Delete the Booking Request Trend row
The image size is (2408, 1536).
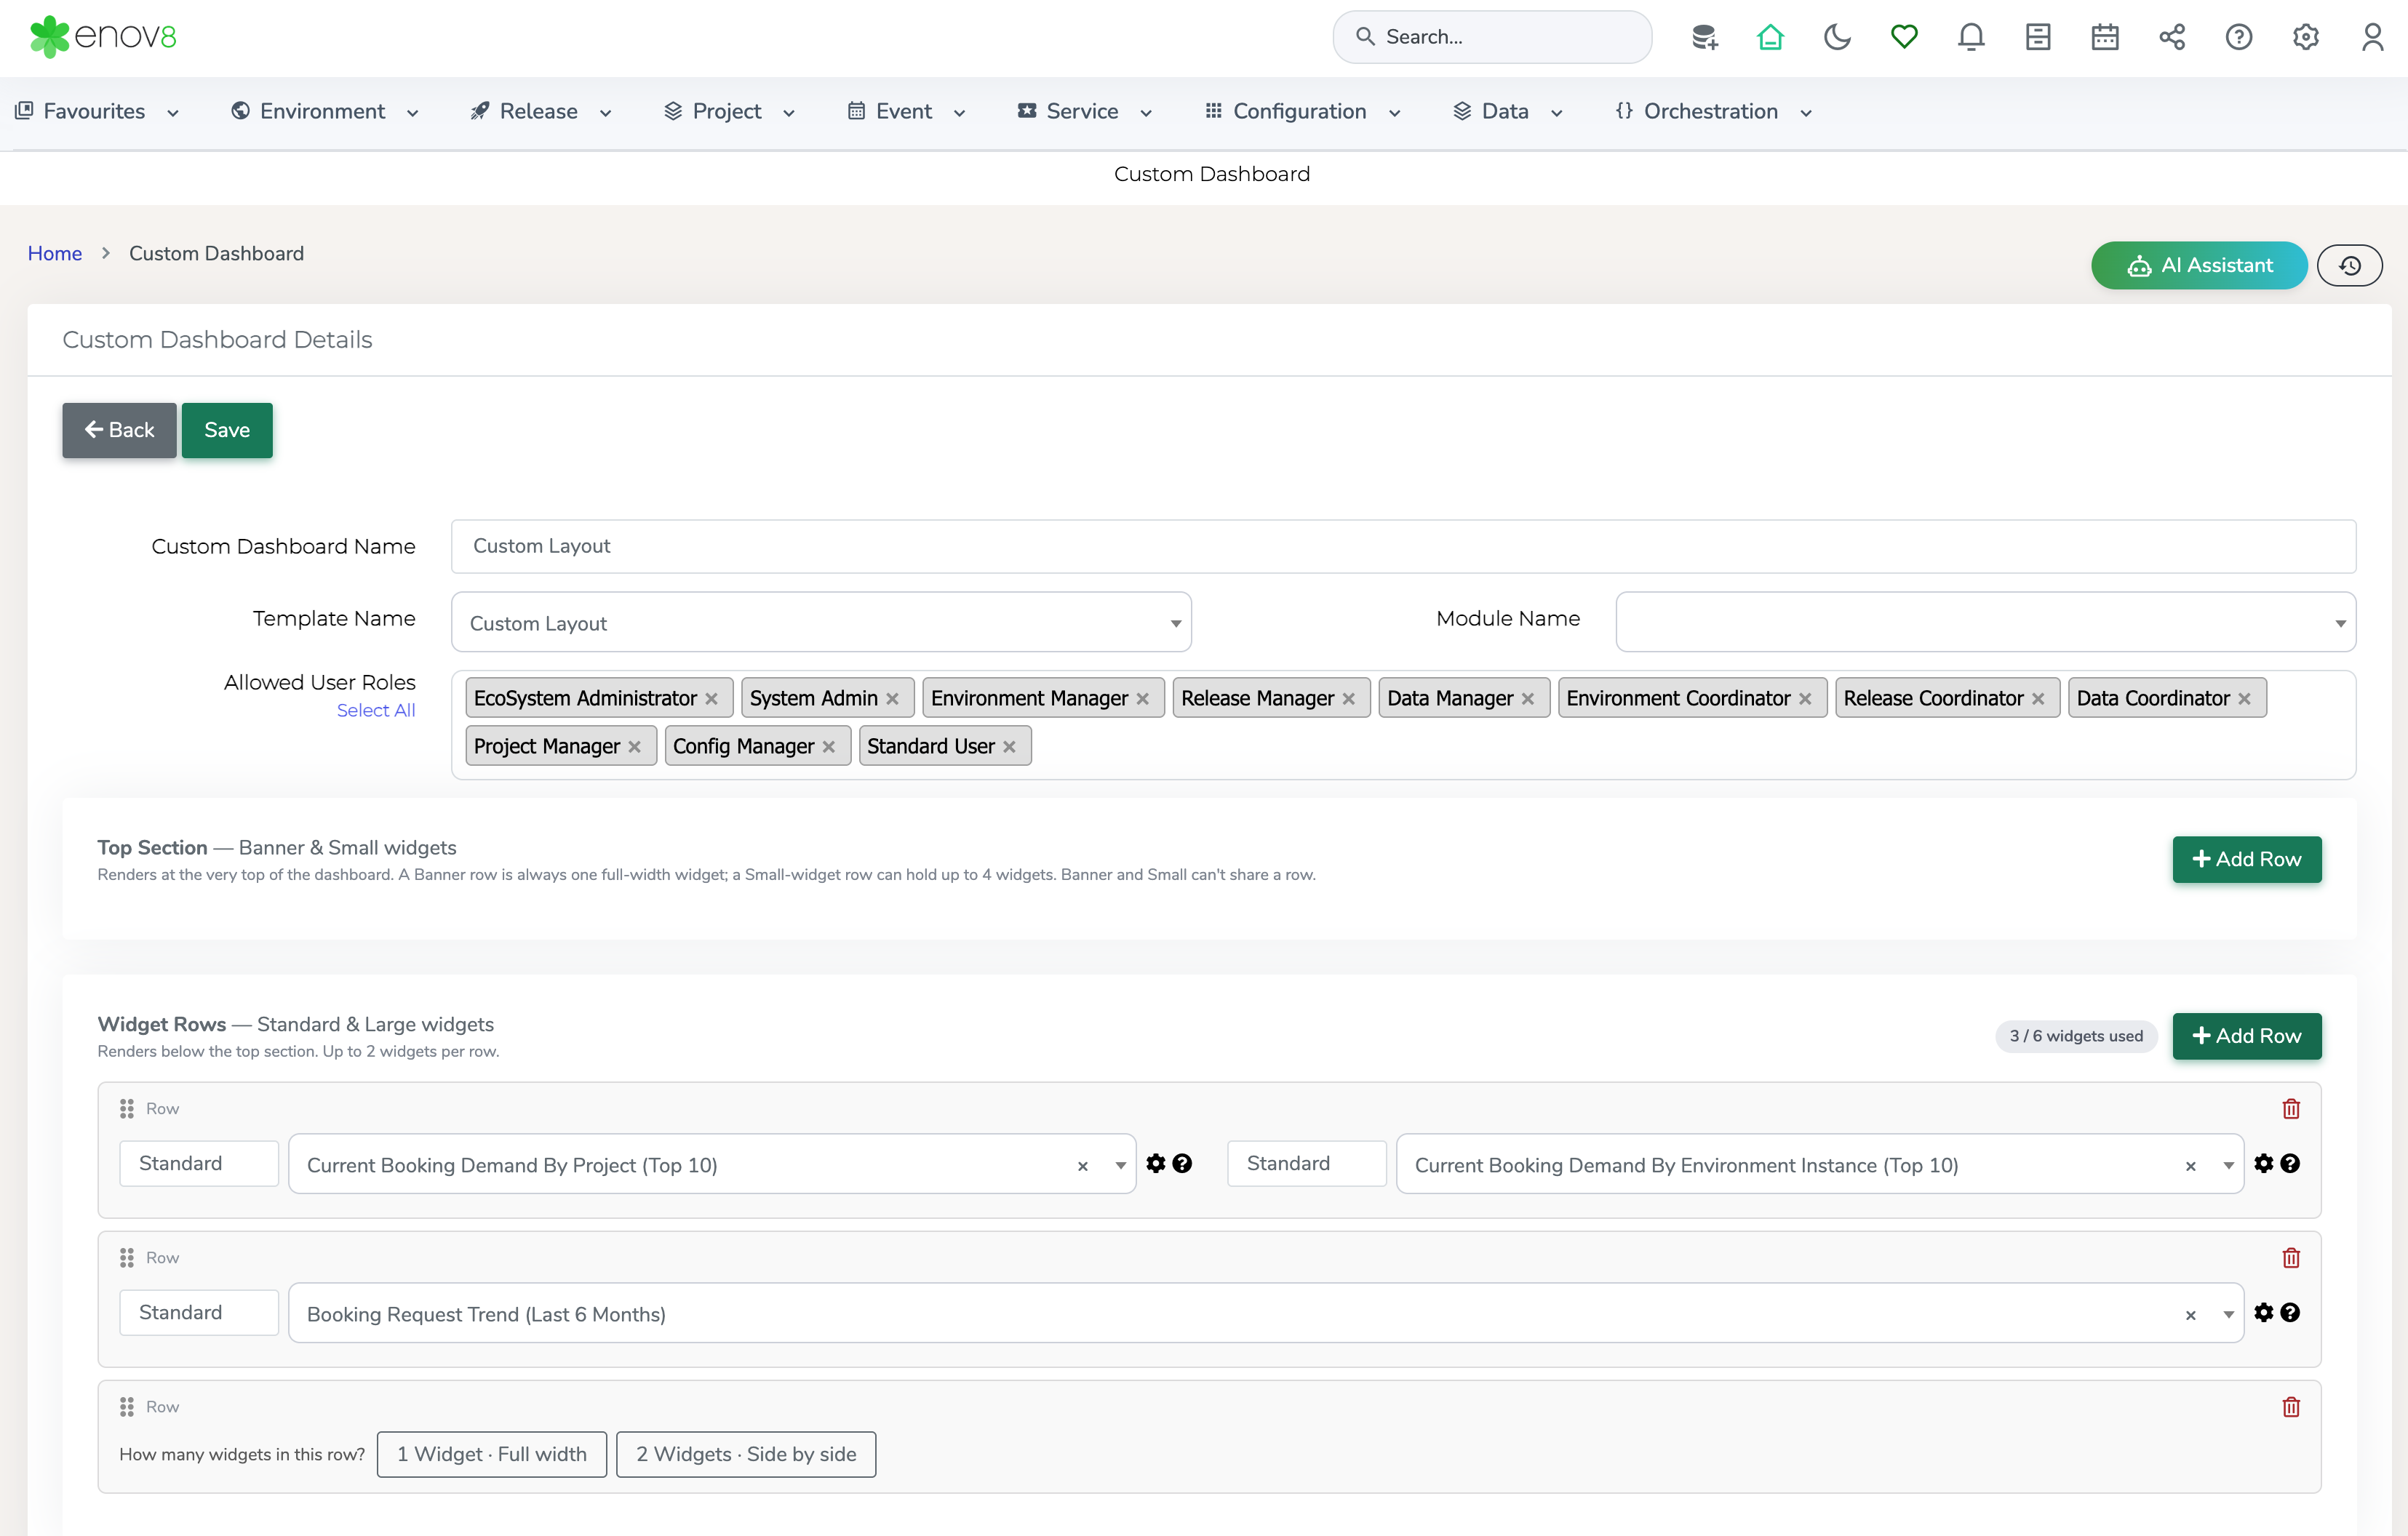pyautogui.click(x=2291, y=1258)
